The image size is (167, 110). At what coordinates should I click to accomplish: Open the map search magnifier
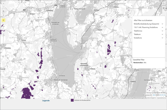164,4
